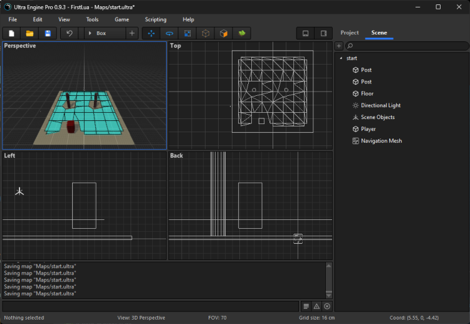The image size is (470, 324).
Task: Click the green terrain tool icon
Action: [x=241, y=33]
